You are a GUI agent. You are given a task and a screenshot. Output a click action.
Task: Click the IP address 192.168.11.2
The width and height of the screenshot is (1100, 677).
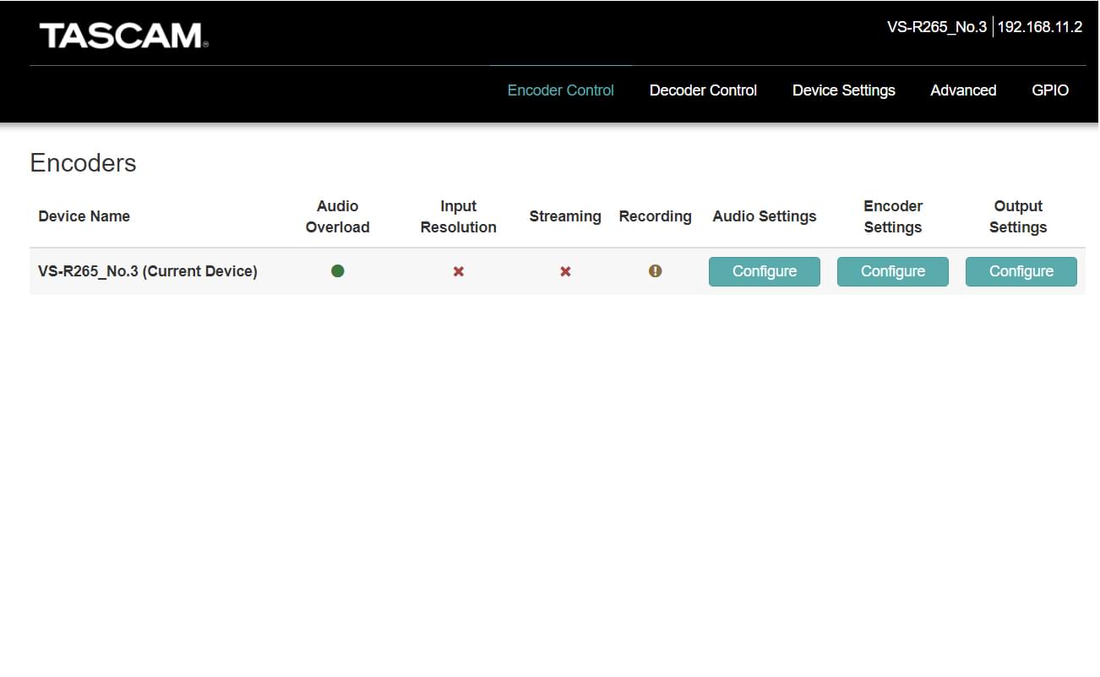(x=1040, y=27)
